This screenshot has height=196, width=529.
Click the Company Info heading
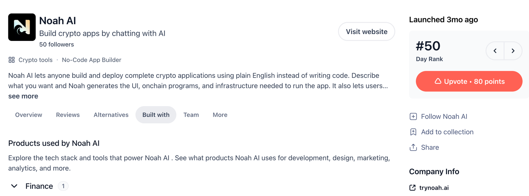coord(434,172)
